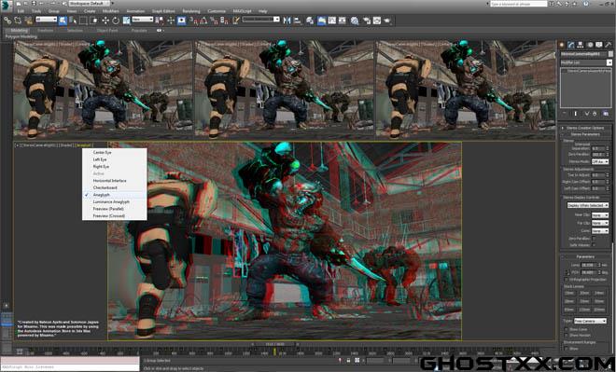The width and height of the screenshot is (616, 372).
Task: Click Use Pivot Point Center icon
Action: tap(160, 21)
